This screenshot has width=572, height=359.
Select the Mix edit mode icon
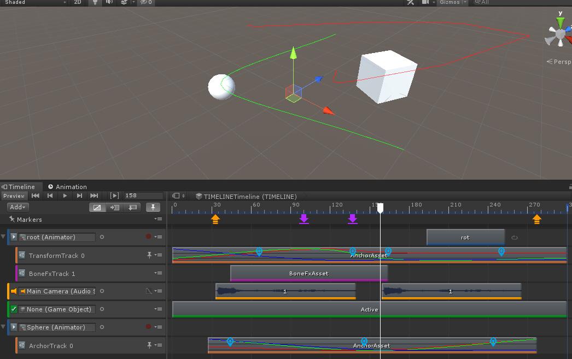[97, 208]
